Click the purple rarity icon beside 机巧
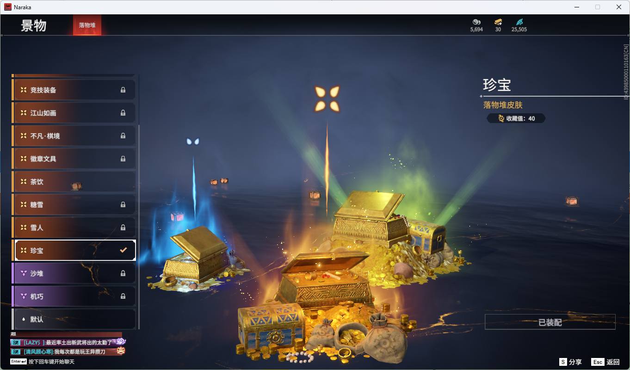 24,296
